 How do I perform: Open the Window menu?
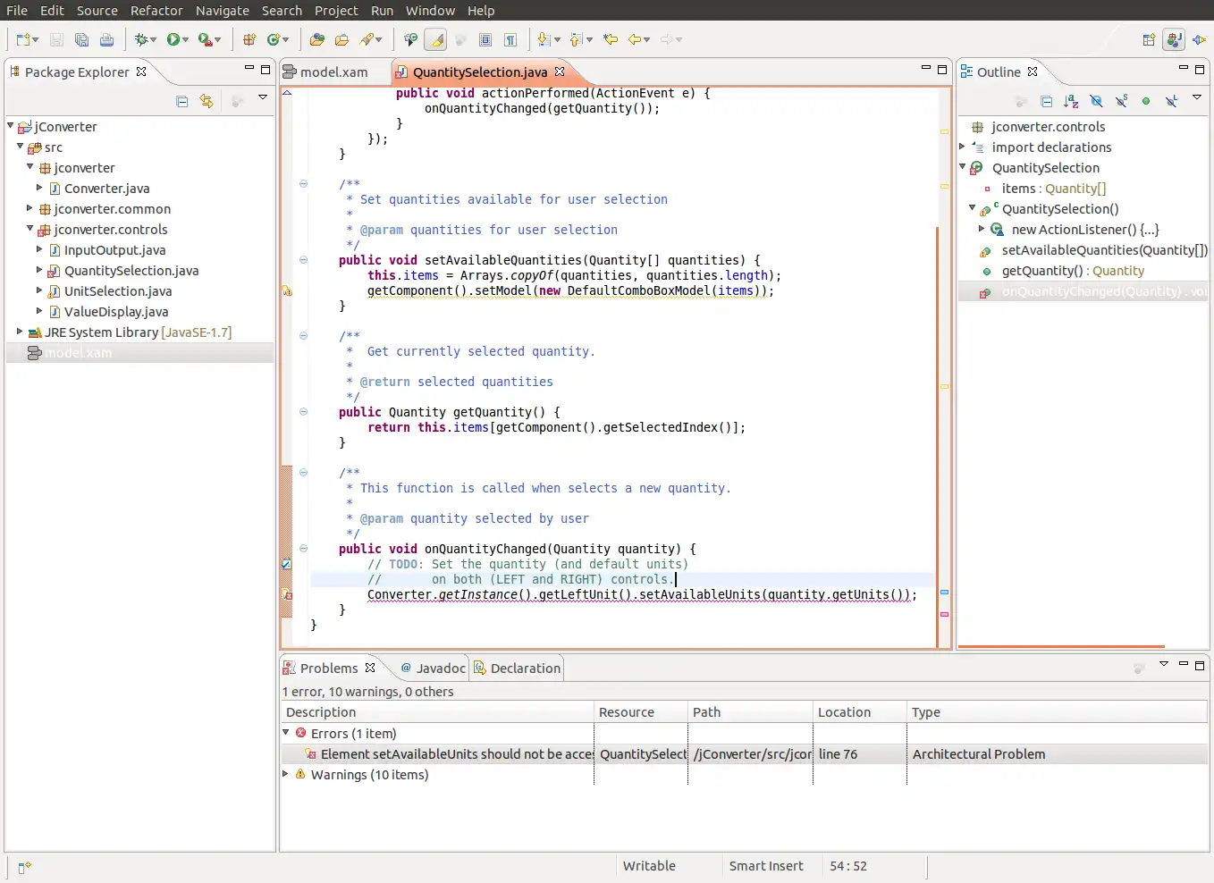430,11
